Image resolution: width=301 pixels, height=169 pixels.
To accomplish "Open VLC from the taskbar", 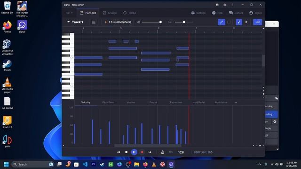I will tap(154, 164).
